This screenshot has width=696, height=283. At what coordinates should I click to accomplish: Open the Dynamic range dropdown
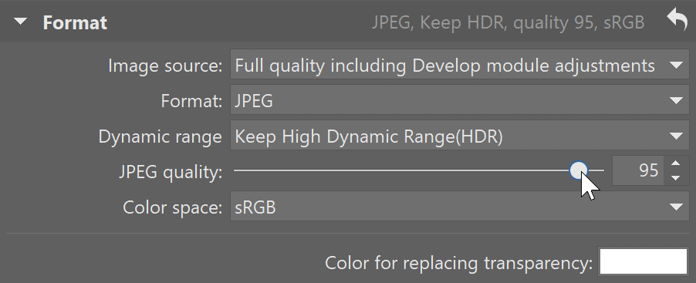click(459, 136)
